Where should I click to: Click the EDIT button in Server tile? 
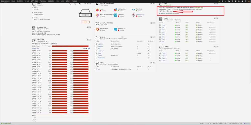point(85,22)
